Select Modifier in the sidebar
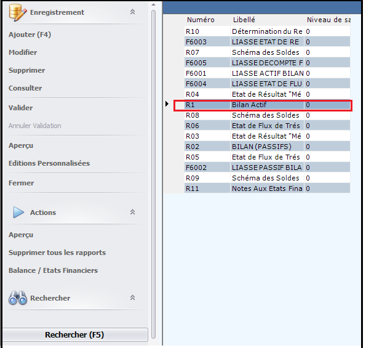This screenshot has width=366, height=348. pos(23,52)
